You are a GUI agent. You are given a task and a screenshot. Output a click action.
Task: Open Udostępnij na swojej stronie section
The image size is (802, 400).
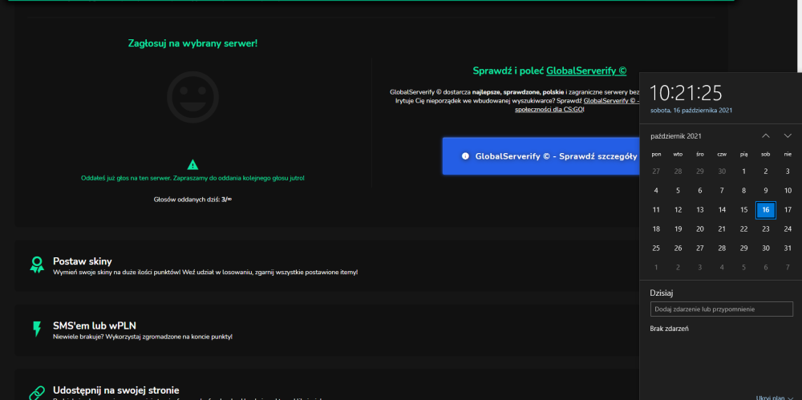coord(327,385)
